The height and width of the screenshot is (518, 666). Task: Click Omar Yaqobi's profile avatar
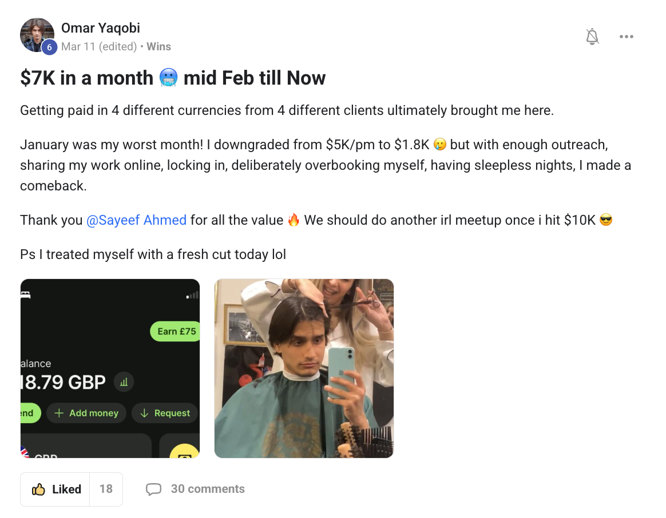[x=37, y=34]
